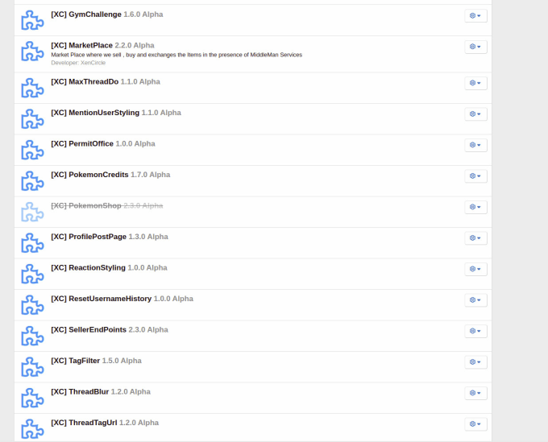
Task: Open the gear dropdown for disabled PokemonShop
Action: 475,207
